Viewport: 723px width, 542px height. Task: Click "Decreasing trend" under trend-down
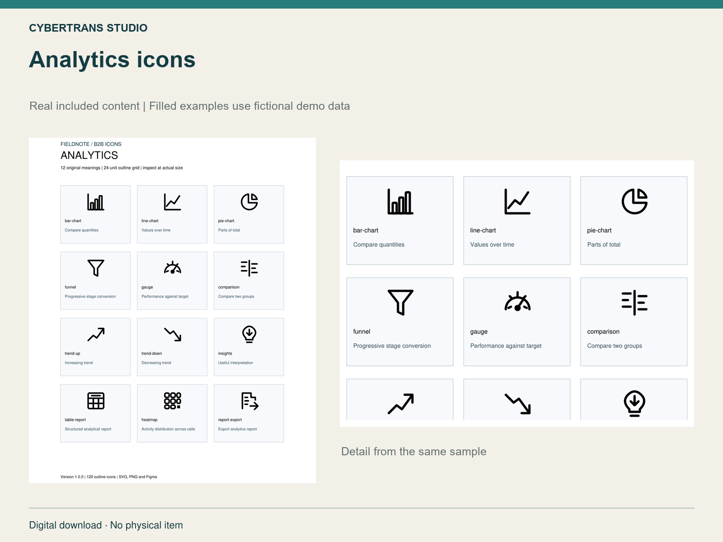point(156,363)
